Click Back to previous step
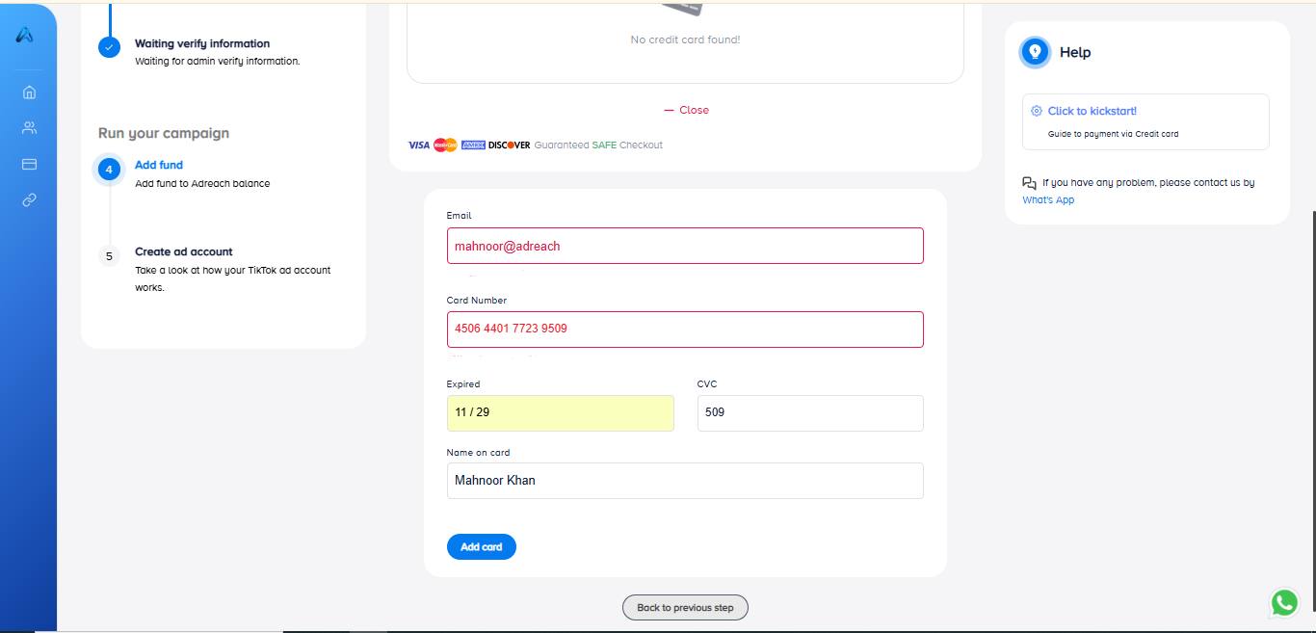Image resolution: width=1316 pixels, height=633 pixels. (685, 608)
